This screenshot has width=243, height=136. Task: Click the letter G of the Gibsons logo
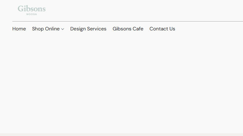[20, 9]
